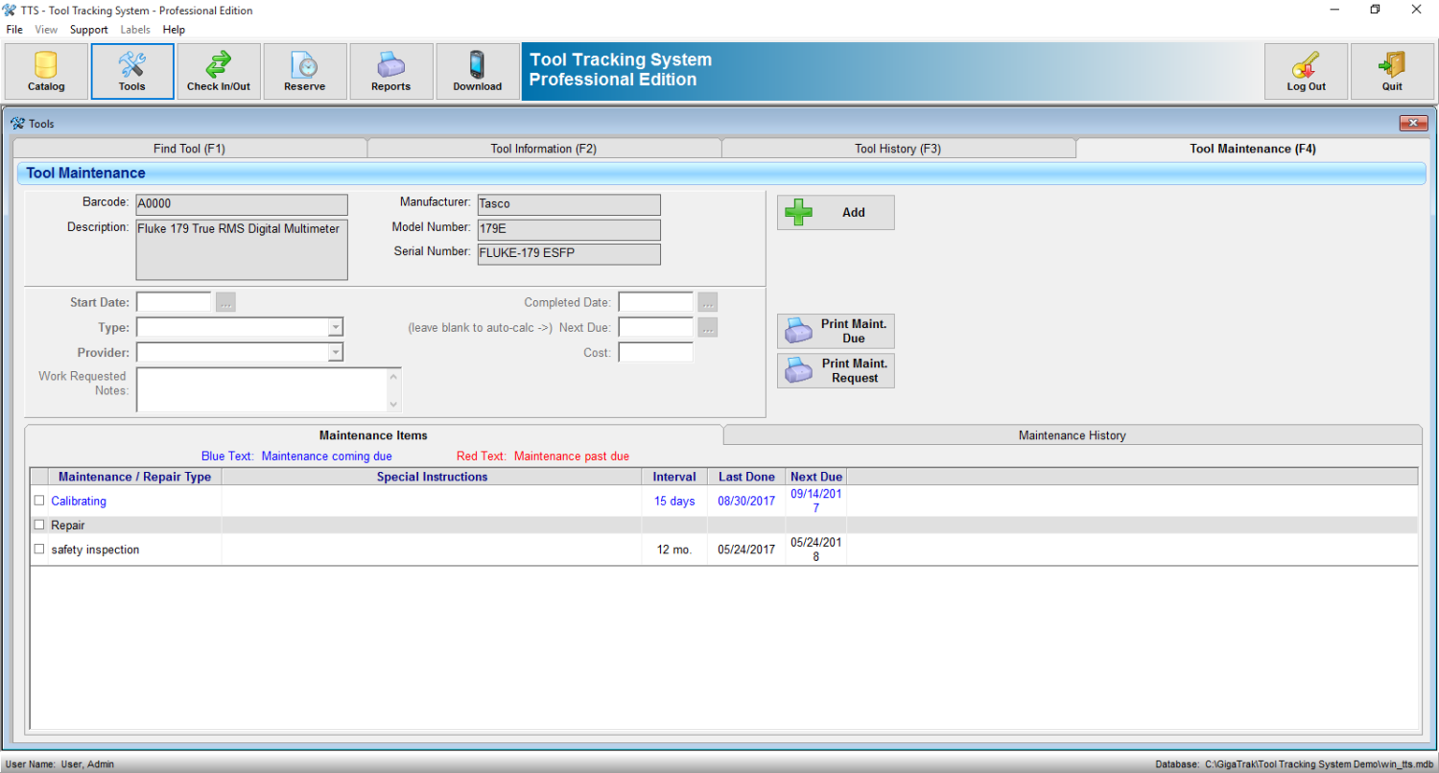The width and height of the screenshot is (1439, 773).
Task: Check the safety inspection item checkbox
Action: coord(38,549)
